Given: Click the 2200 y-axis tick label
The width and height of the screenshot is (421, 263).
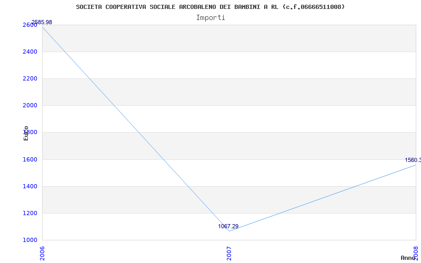Looking at the screenshot, I should tap(29, 78).
